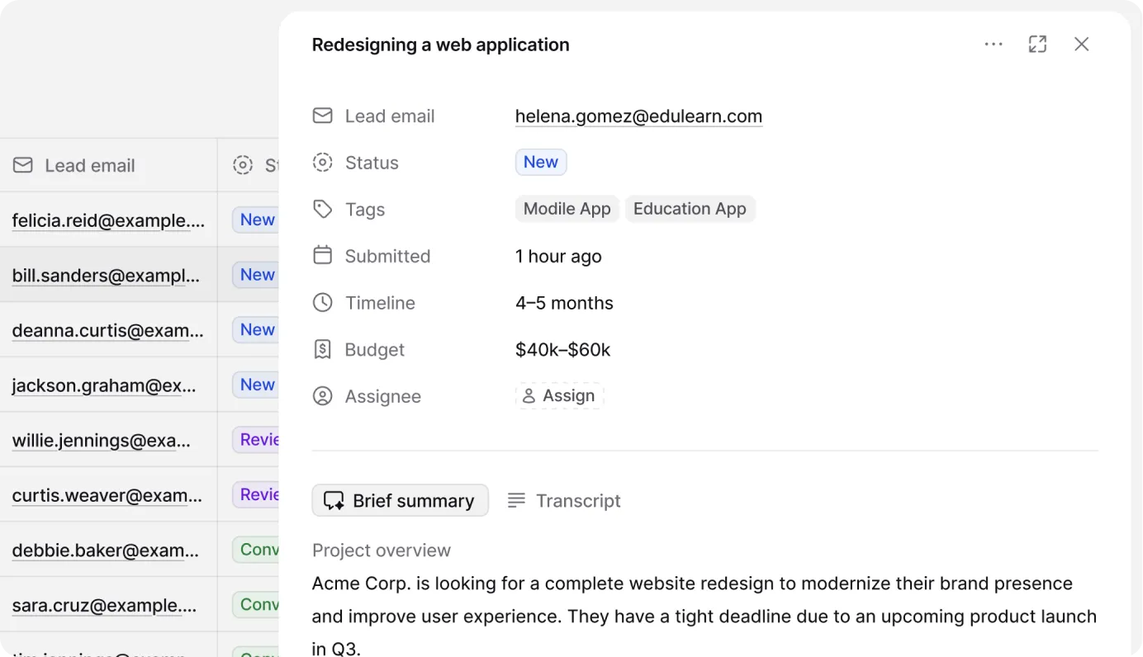Screen dimensions: 1143x657
Task: Click the Tags label icon
Action: [x=322, y=209]
